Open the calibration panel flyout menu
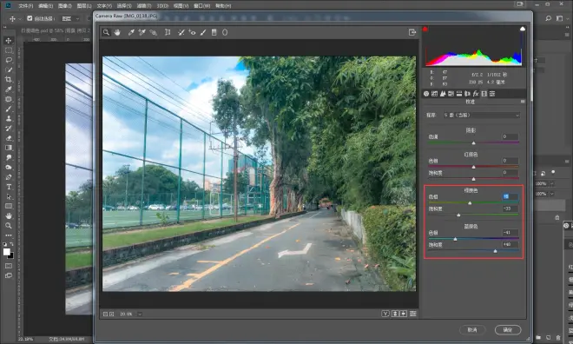The width and height of the screenshot is (573, 344). pyautogui.click(x=523, y=102)
